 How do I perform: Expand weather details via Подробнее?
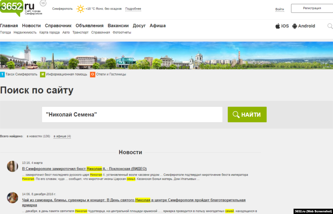point(133,9)
